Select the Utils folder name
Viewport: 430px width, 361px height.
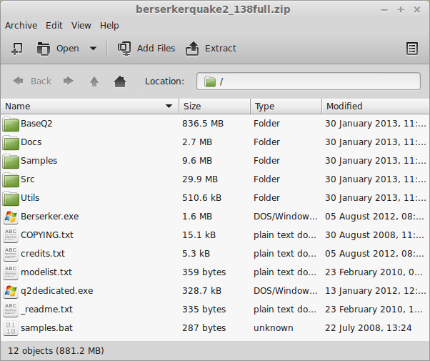(x=30, y=198)
